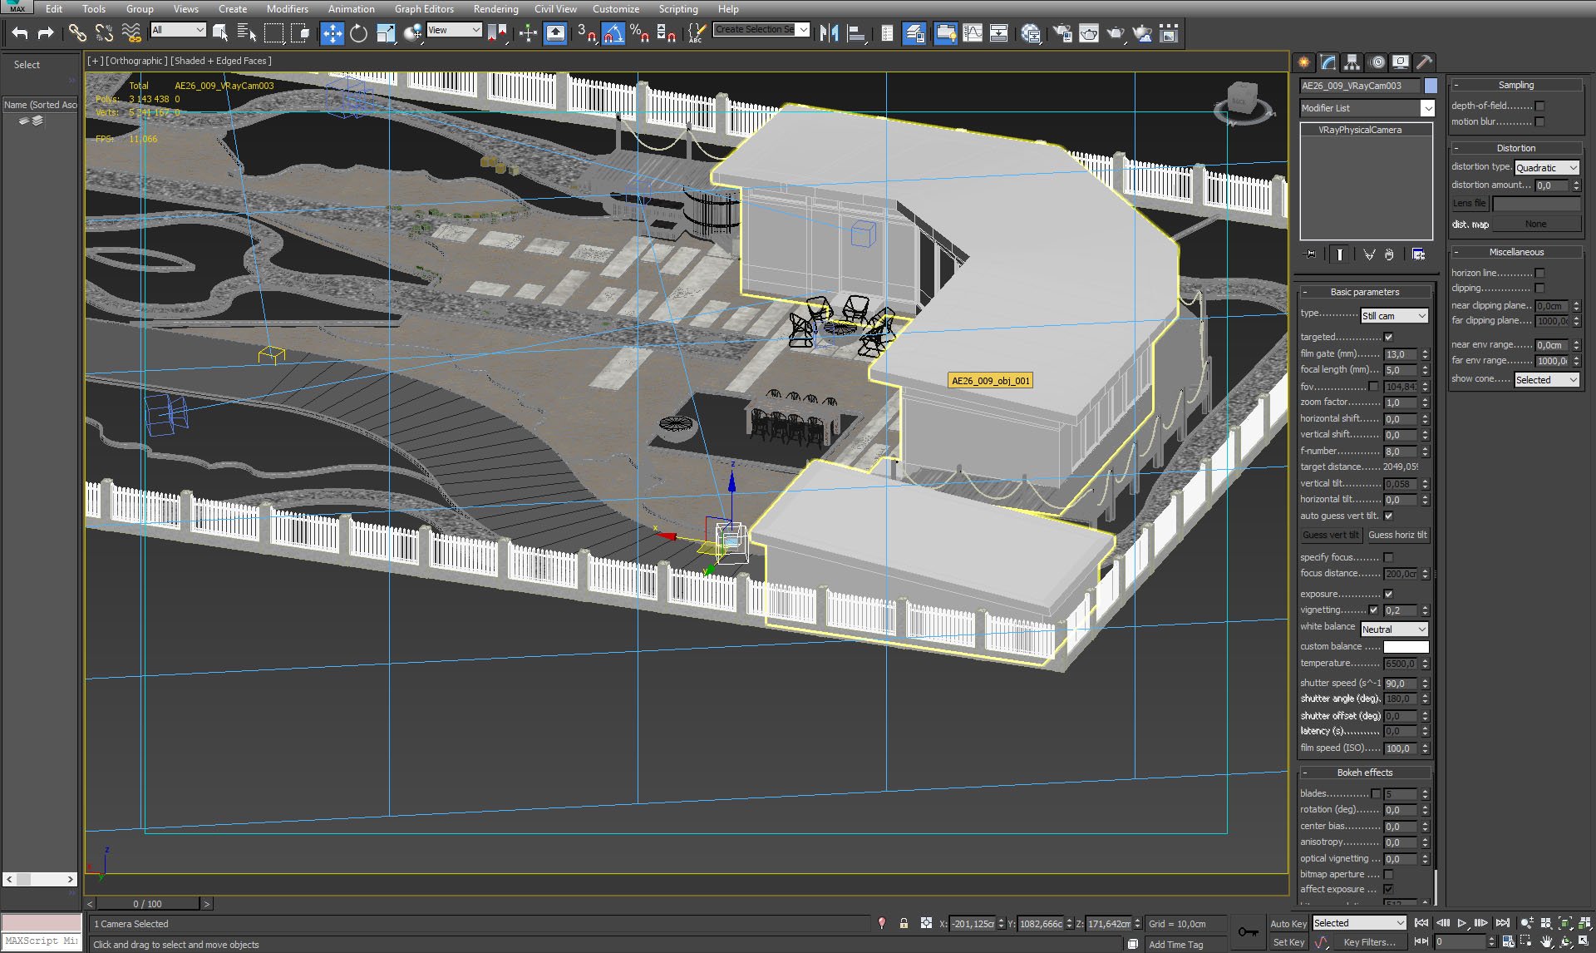The width and height of the screenshot is (1596, 953).
Task: Enable depth-of-field checkbox
Action: coord(1539,106)
